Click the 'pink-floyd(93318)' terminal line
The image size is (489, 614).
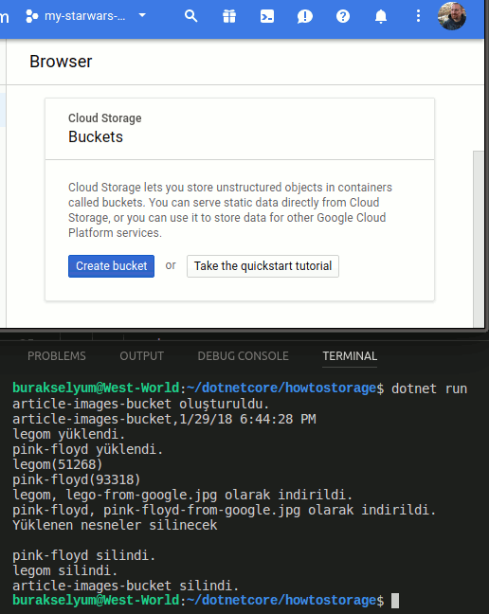point(77,479)
